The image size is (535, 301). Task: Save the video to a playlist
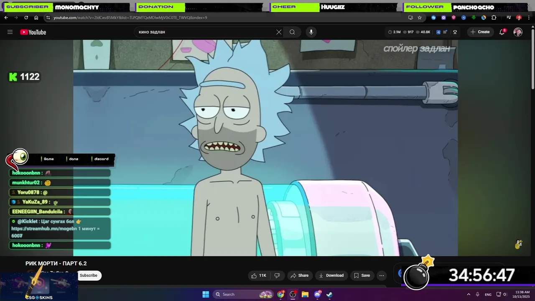[362, 275]
